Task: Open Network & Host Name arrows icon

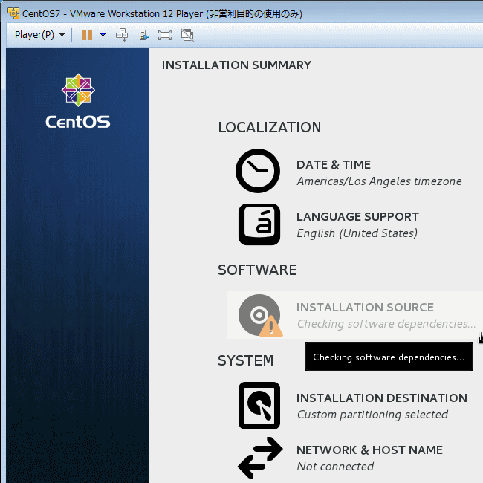Action: [x=260, y=458]
